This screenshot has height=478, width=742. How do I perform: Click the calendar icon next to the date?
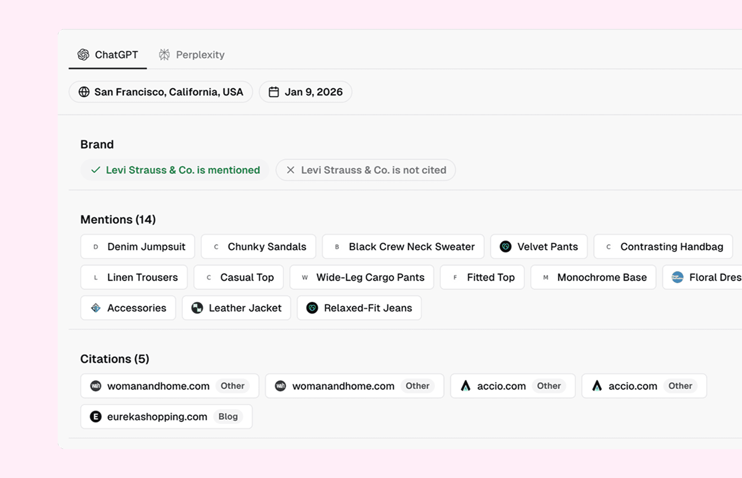[274, 92]
